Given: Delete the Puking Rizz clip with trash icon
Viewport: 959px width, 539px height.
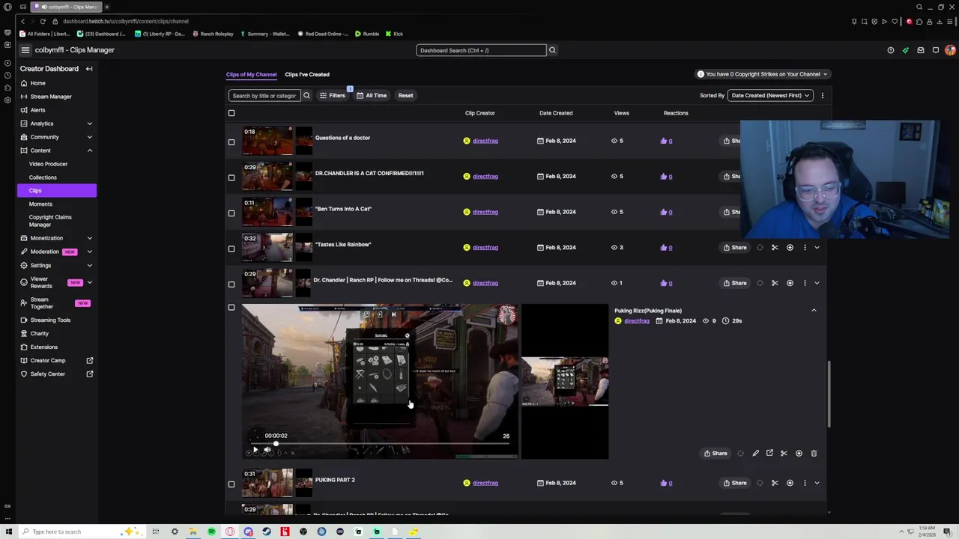Looking at the screenshot, I should (814, 453).
